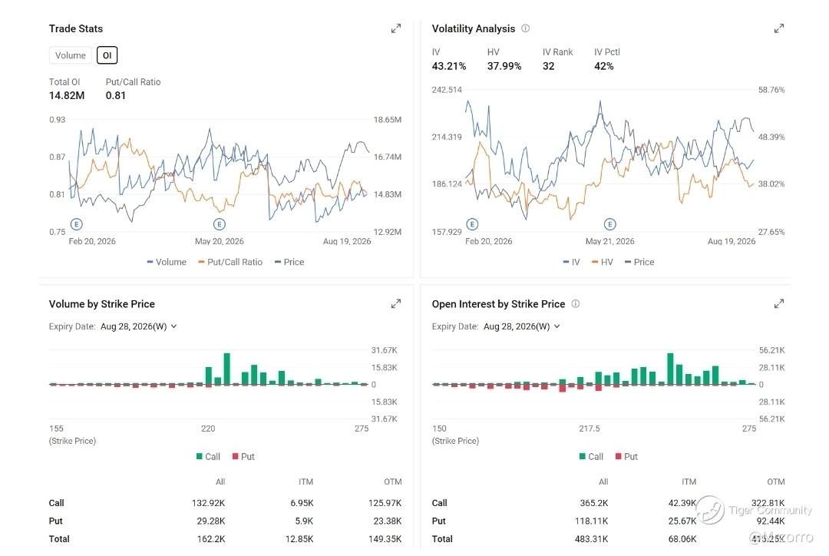The width and height of the screenshot is (829, 556).
Task: Select the May earnings marker in Trade Stats
Action: pyautogui.click(x=220, y=224)
